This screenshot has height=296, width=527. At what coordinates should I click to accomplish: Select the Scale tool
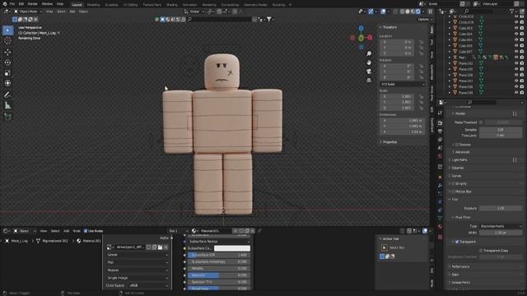[7, 73]
